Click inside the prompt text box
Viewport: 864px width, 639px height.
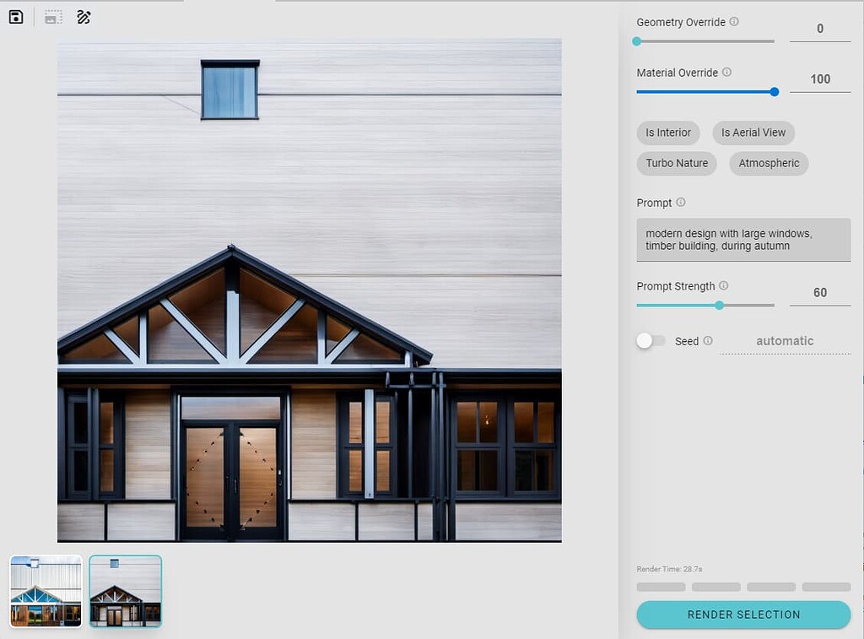click(x=742, y=239)
